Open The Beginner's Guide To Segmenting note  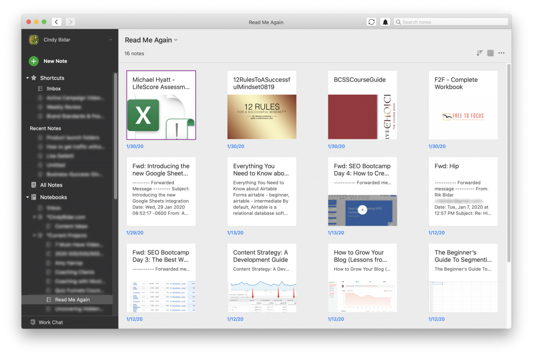(463, 278)
